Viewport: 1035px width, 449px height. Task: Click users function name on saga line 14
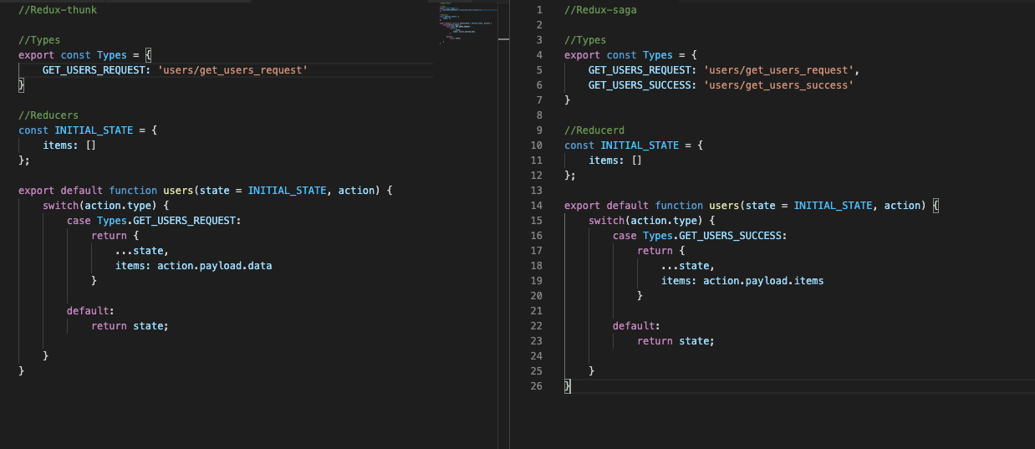(x=724, y=206)
